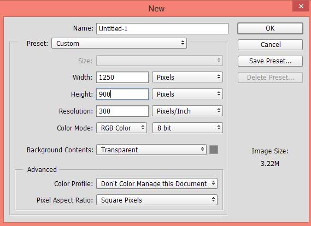Click the OK button
The width and height of the screenshot is (311, 226).
tap(270, 28)
